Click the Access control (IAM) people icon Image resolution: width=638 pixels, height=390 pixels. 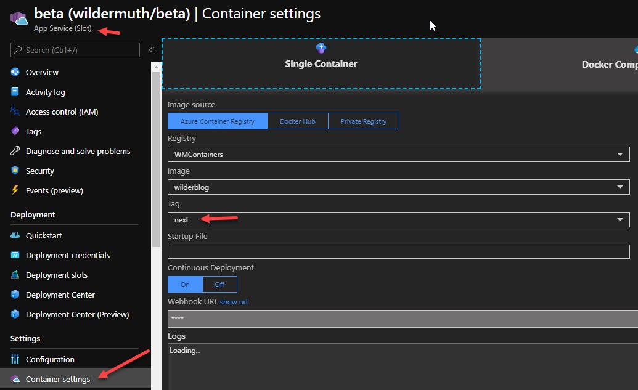point(15,112)
